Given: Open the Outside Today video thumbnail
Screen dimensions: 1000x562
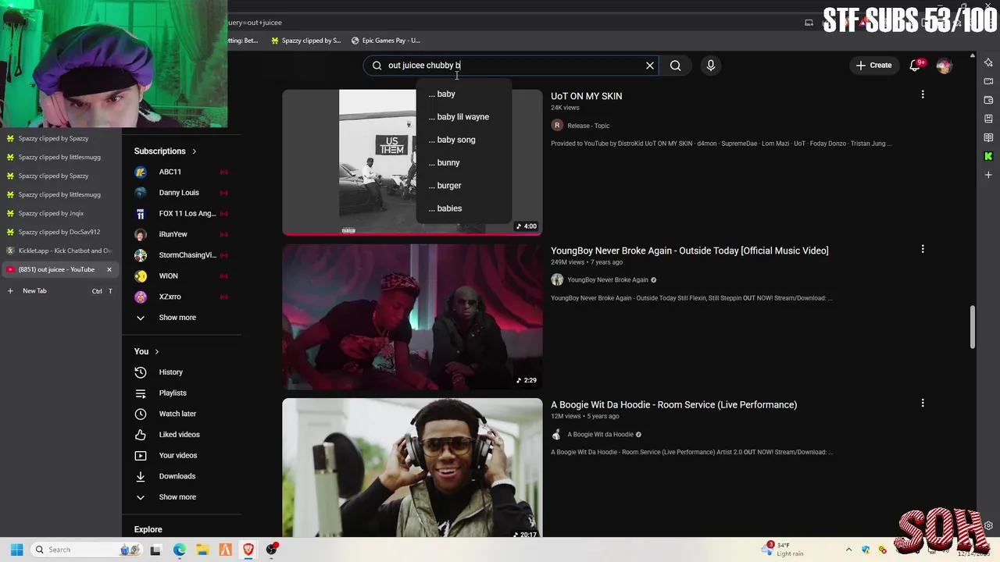Looking at the screenshot, I should (x=412, y=317).
